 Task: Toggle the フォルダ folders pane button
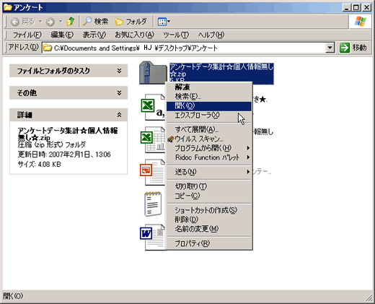tap(131, 22)
